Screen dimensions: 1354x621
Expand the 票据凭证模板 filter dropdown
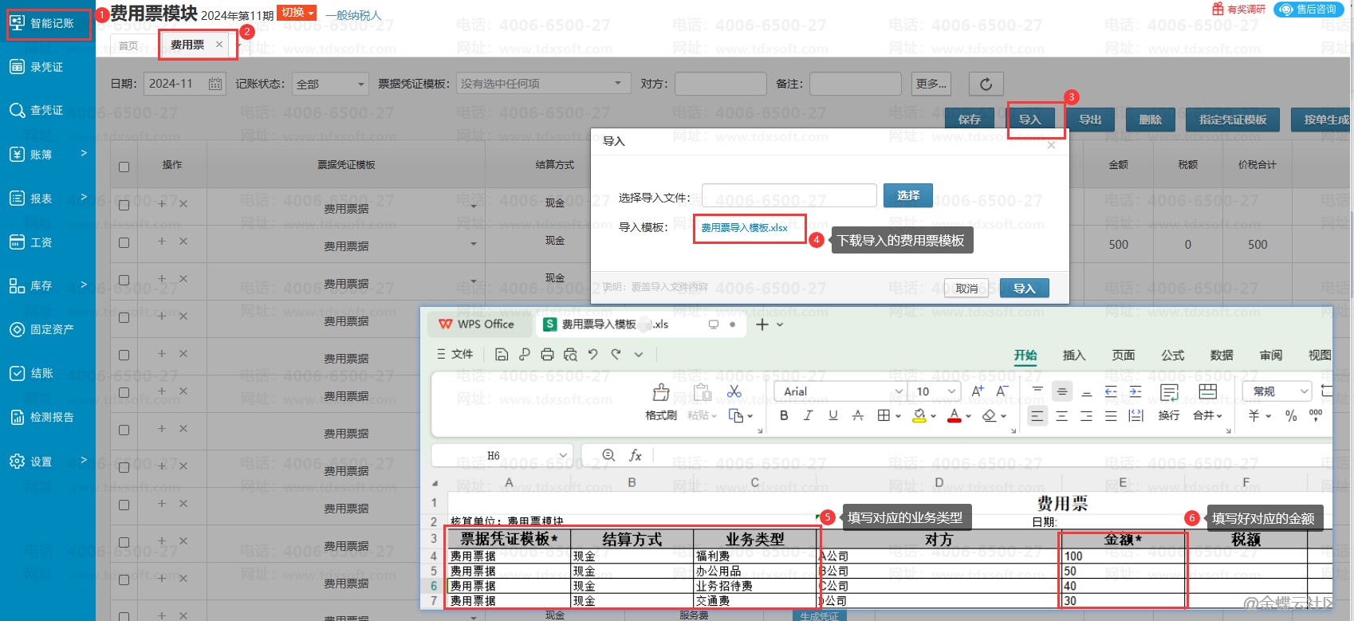point(541,84)
